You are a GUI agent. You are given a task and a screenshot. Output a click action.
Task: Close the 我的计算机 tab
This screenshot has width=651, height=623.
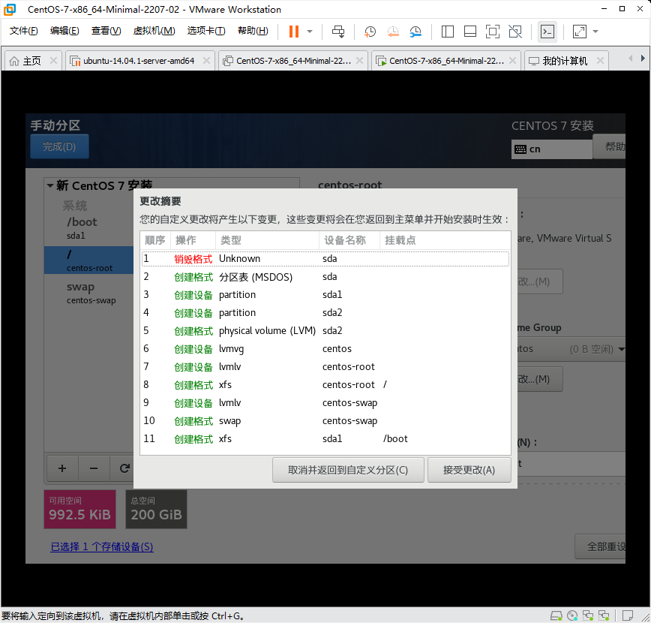point(600,61)
